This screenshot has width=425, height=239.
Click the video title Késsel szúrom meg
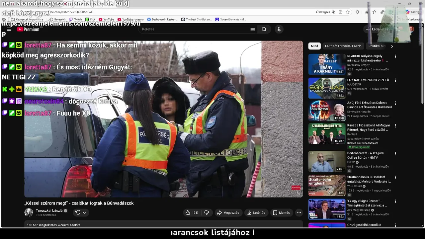coord(79,203)
